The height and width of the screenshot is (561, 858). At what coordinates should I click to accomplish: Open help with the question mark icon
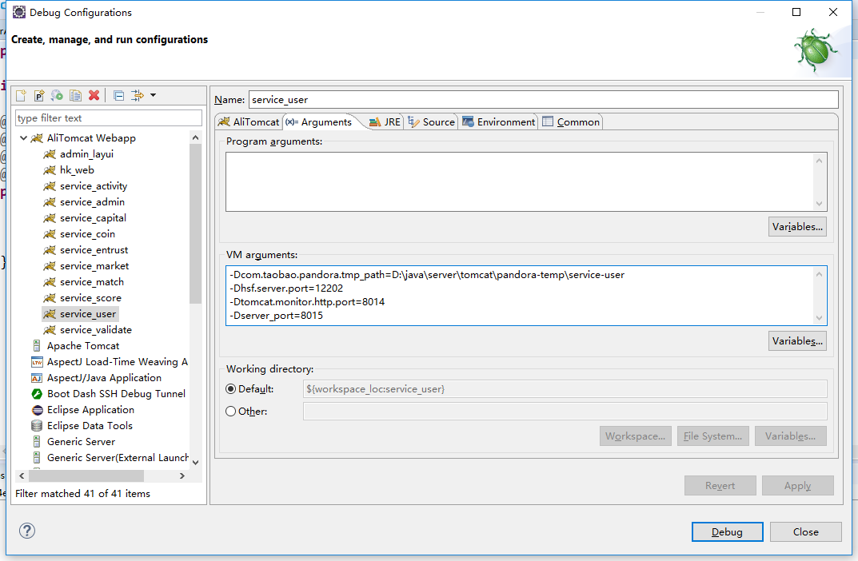[27, 531]
